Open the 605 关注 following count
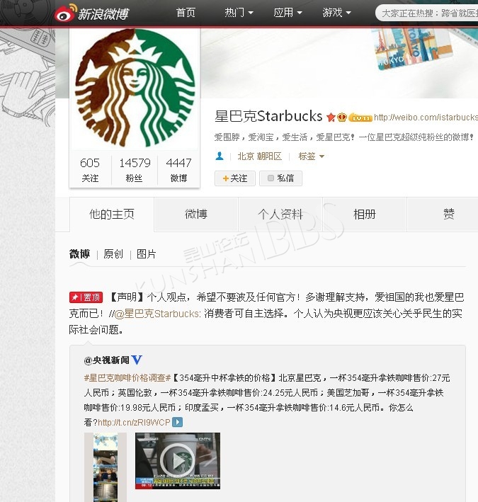The height and width of the screenshot is (502, 478). coord(90,170)
